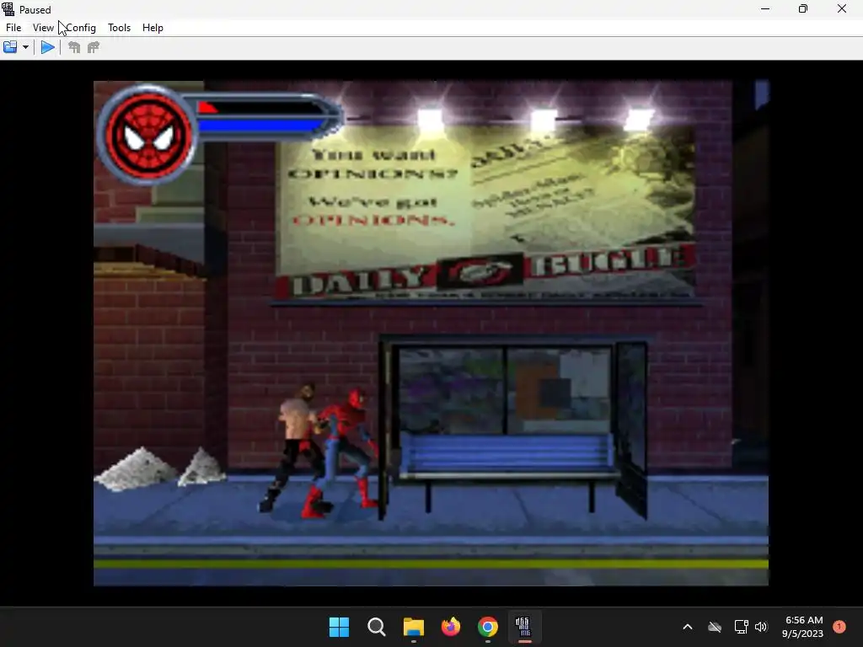The height and width of the screenshot is (647, 863).
Task: Open network status tray icon
Action: click(741, 627)
